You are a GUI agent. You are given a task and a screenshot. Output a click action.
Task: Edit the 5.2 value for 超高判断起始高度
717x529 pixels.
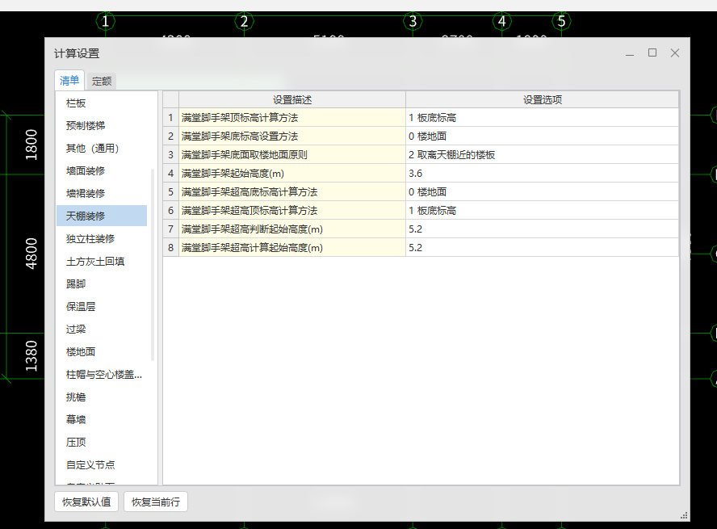point(542,229)
